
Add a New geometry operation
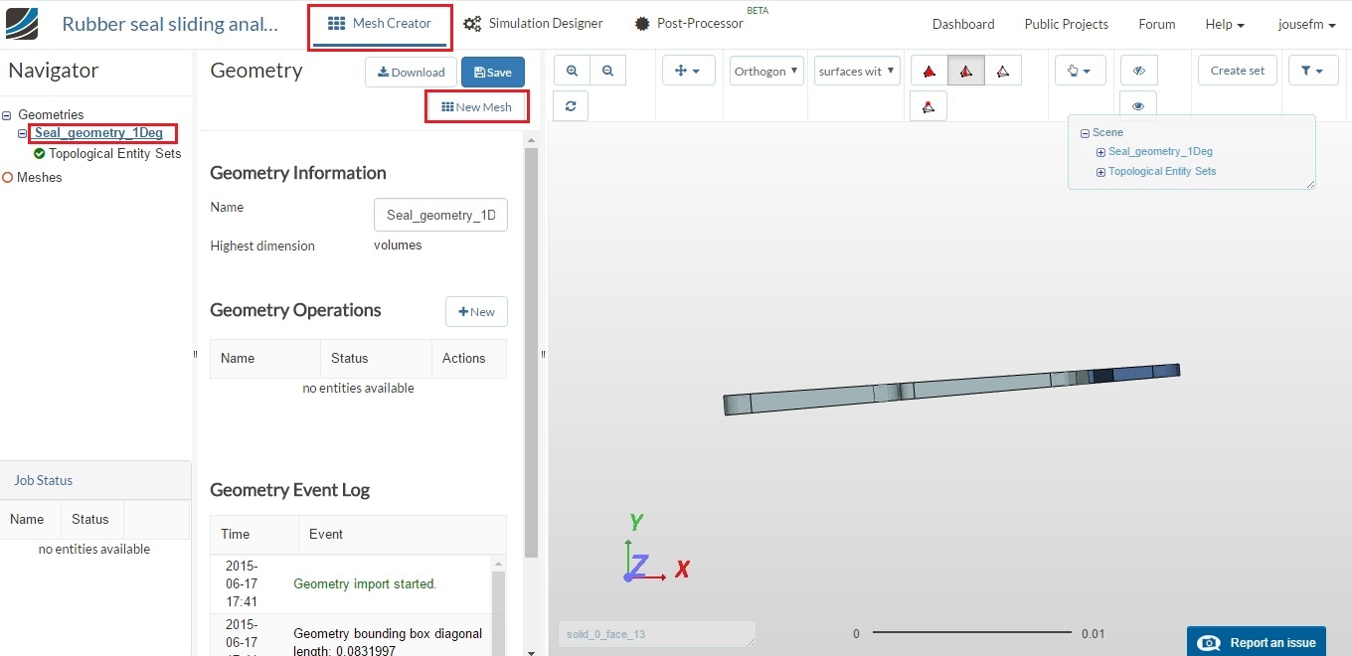coord(476,311)
